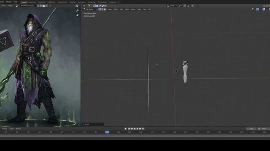This screenshot has width=270, height=151.
Task: Select the Tweak select tool icon
Action: click(90, 5)
